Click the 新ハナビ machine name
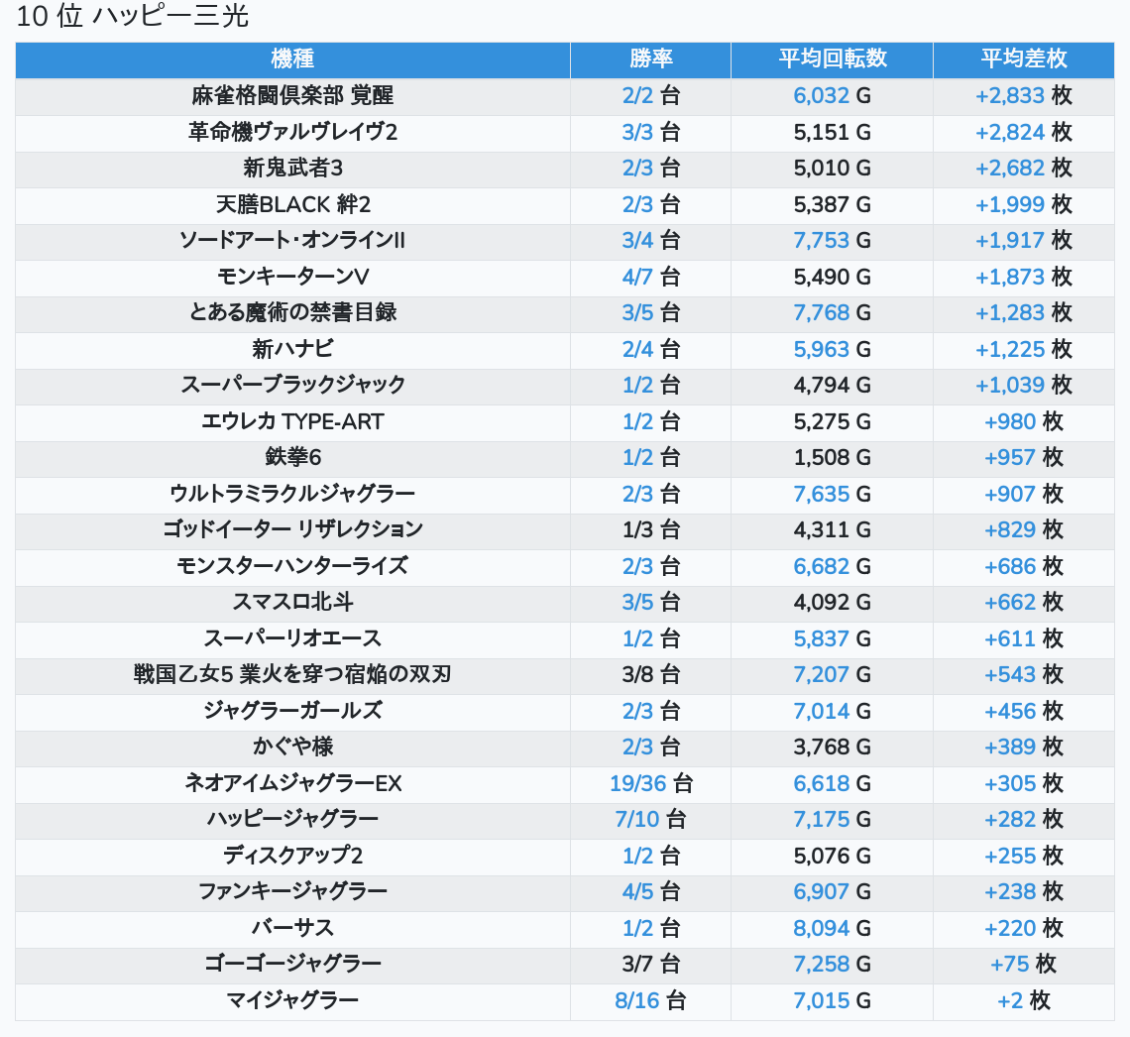The width and height of the screenshot is (1130, 1037). [292, 350]
